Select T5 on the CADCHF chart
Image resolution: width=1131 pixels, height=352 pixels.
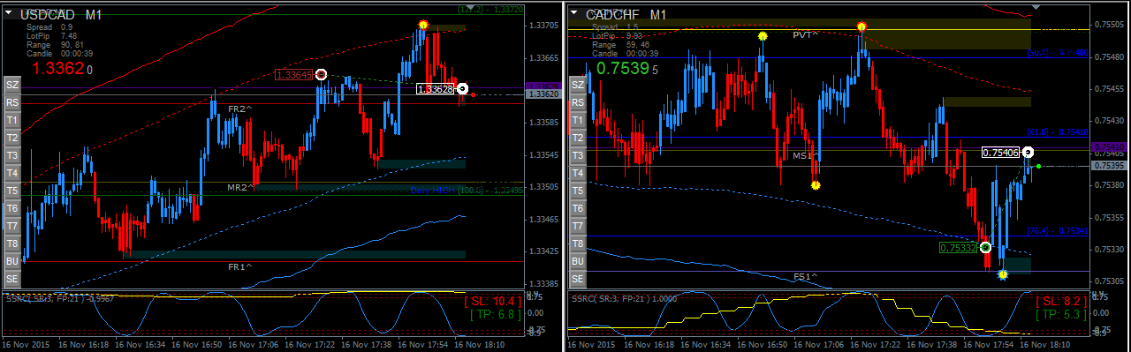tap(578, 191)
